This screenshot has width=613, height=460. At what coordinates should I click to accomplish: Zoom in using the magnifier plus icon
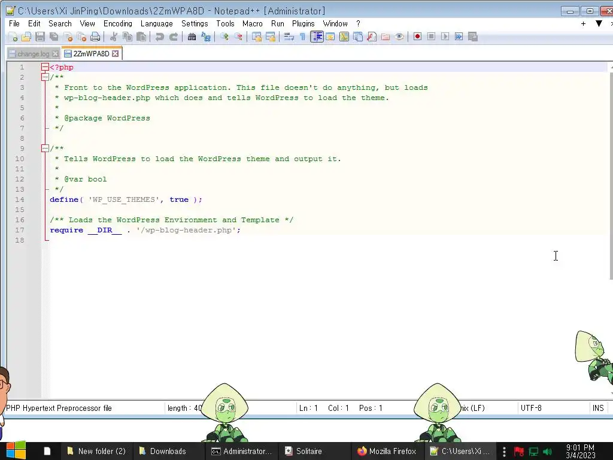pyautogui.click(x=224, y=37)
